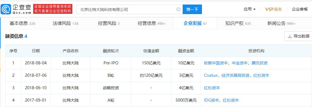Click the 查一下 search button

[x=192, y=9]
